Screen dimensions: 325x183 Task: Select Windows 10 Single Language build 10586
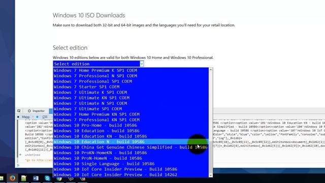[131, 164]
